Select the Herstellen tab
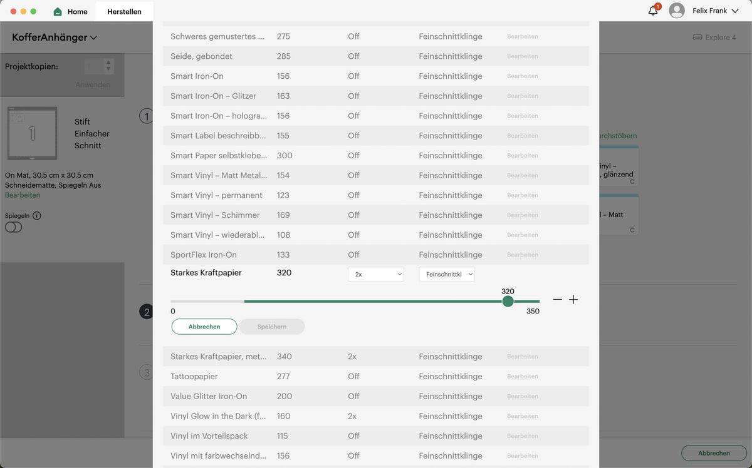The height and width of the screenshot is (468, 752). tap(124, 11)
